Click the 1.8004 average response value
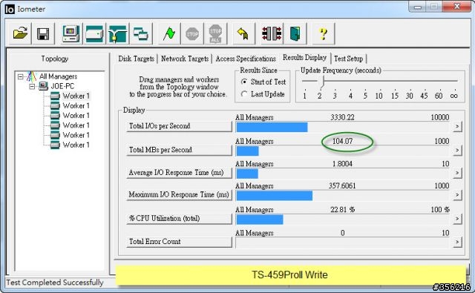Viewport: 475px width, 293px height. 342,164
